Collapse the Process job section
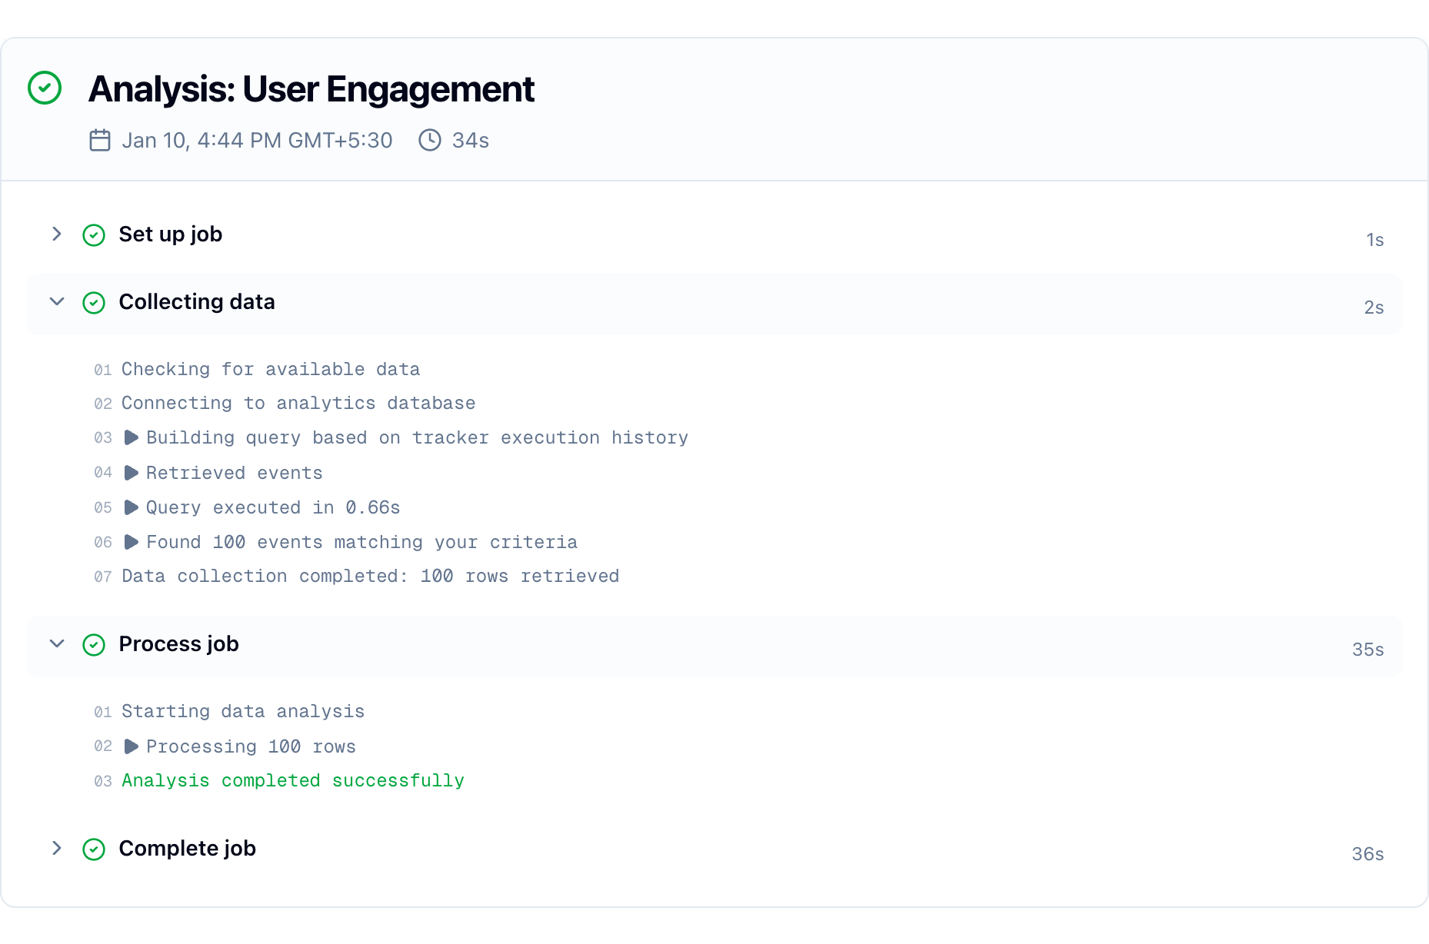The image size is (1429, 944). (57, 643)
